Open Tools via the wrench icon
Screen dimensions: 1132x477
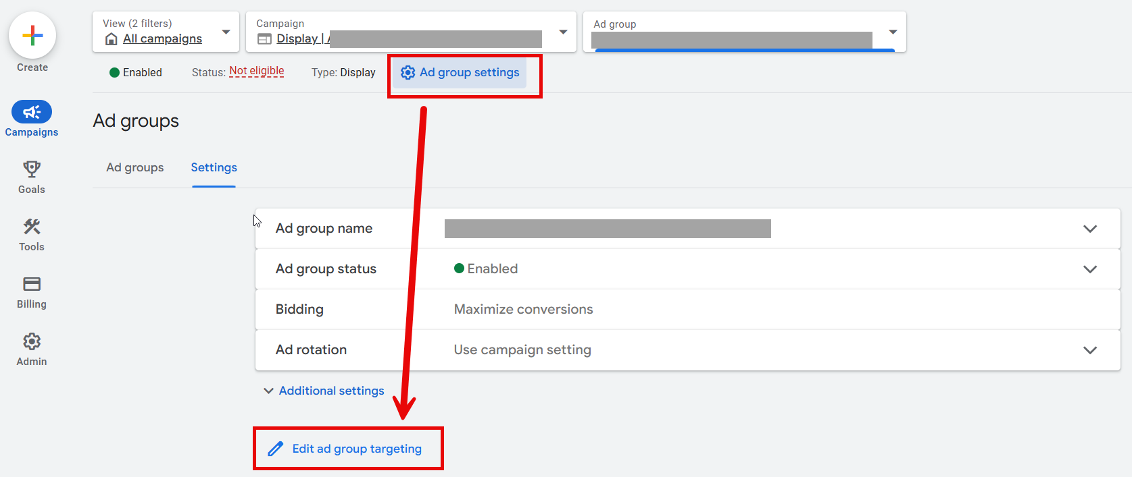(32, 226)
